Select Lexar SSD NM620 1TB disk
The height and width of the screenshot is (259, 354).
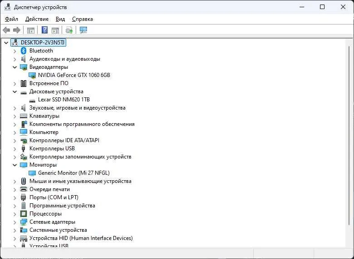[x=64, y=100]
